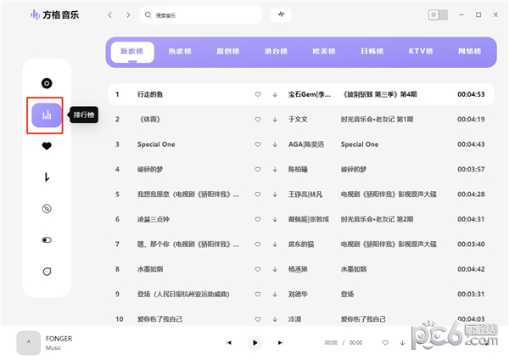The width and height of the screenshot is (509, 360).
Task: Select song title Special One in row 3
Action: click(x=156, y=144)
